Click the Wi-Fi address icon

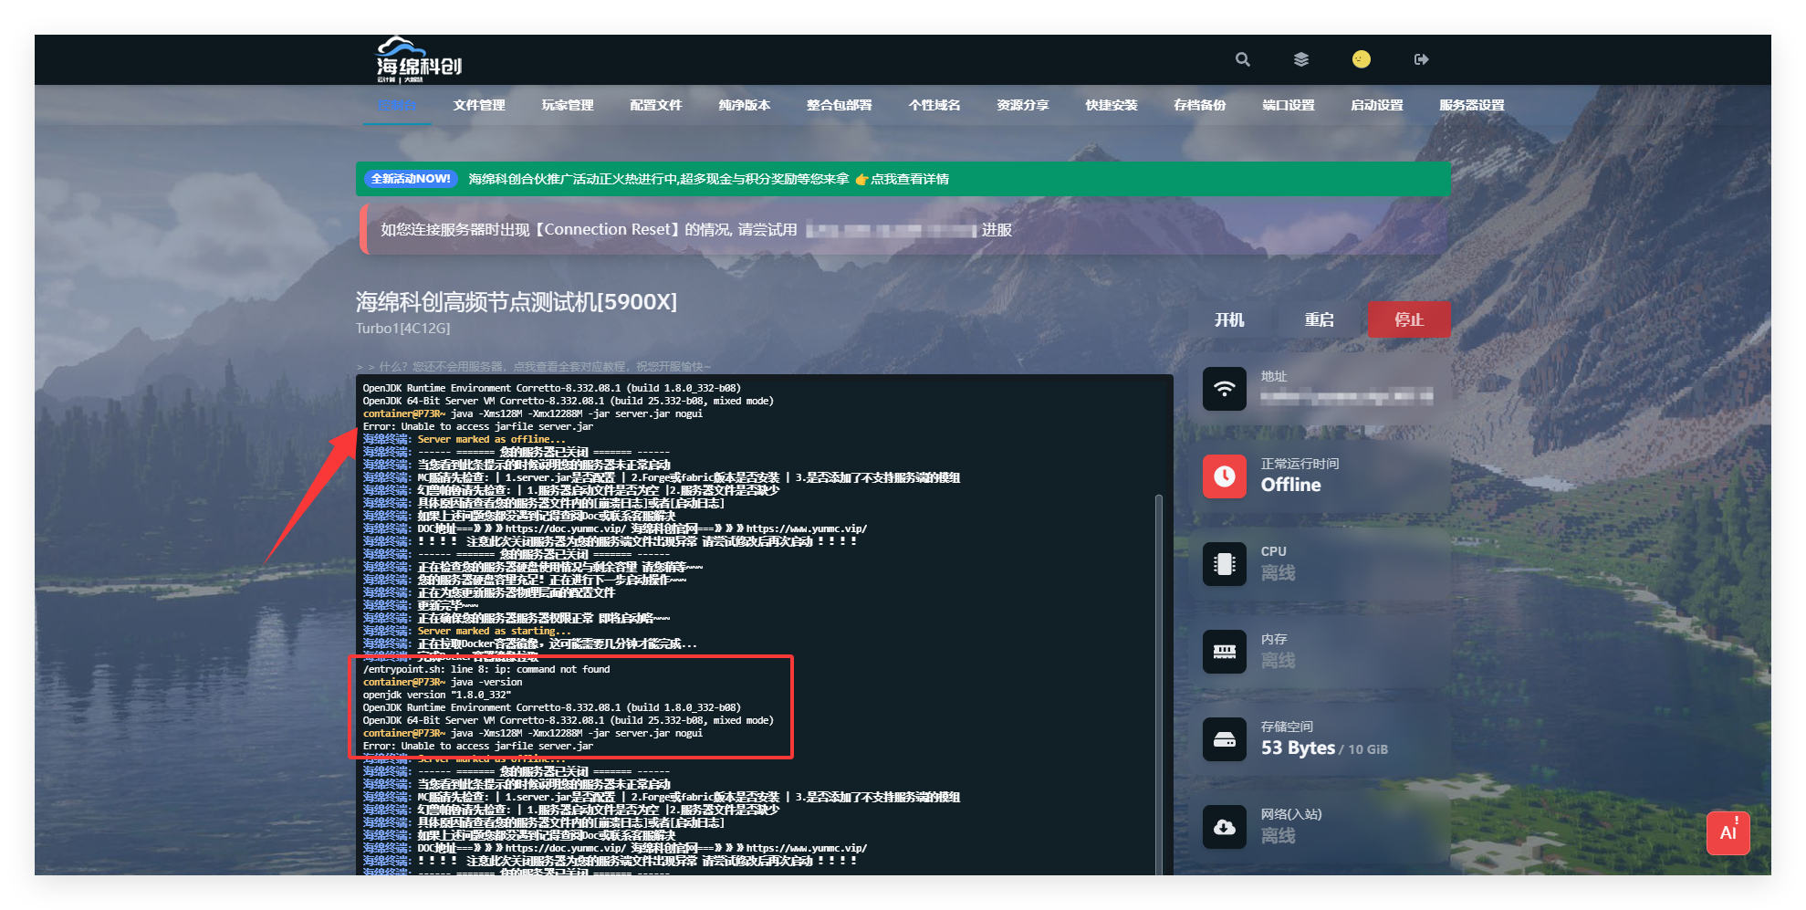click(x=1224, y=389)
